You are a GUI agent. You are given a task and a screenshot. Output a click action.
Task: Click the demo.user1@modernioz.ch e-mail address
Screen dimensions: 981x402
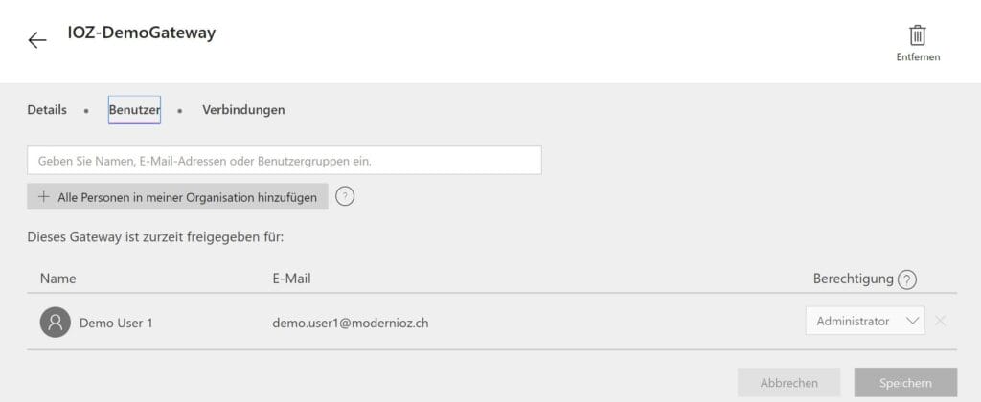click(x=350, y=323)
